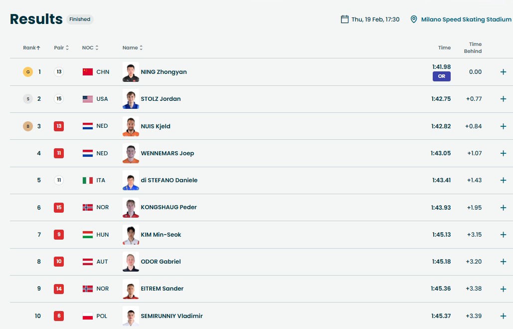Sort results by Name column
The width and height of the screenshot is (513, 329).
coord(133,48)
